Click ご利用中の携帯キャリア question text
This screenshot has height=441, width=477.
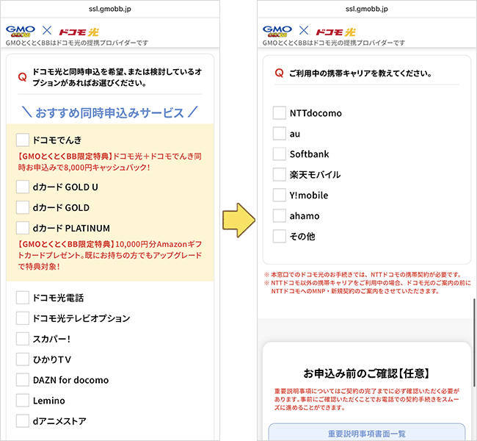pyautogui.click(x=360, y=73)
